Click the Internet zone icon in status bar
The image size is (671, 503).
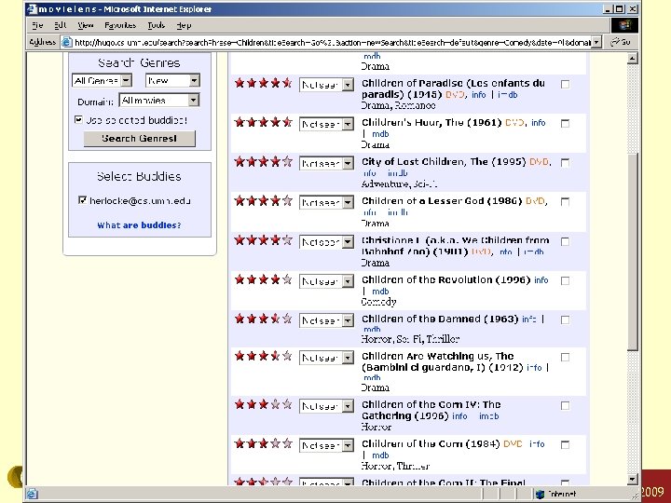click(540, 494)
